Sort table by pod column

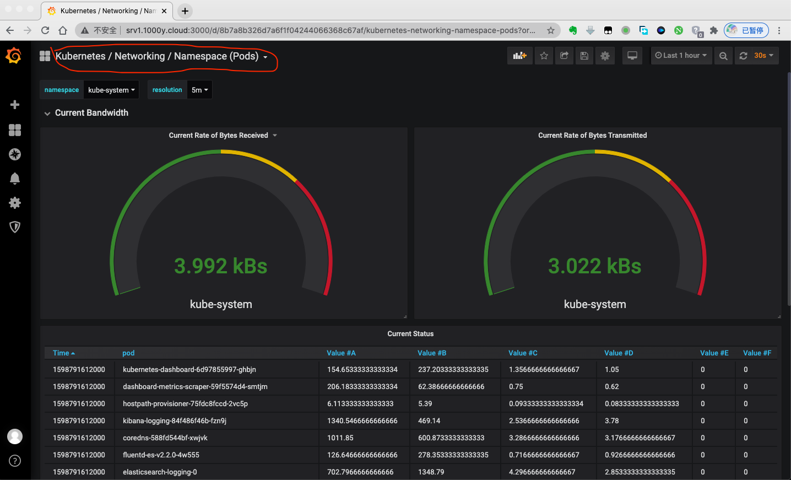point(128,353)
